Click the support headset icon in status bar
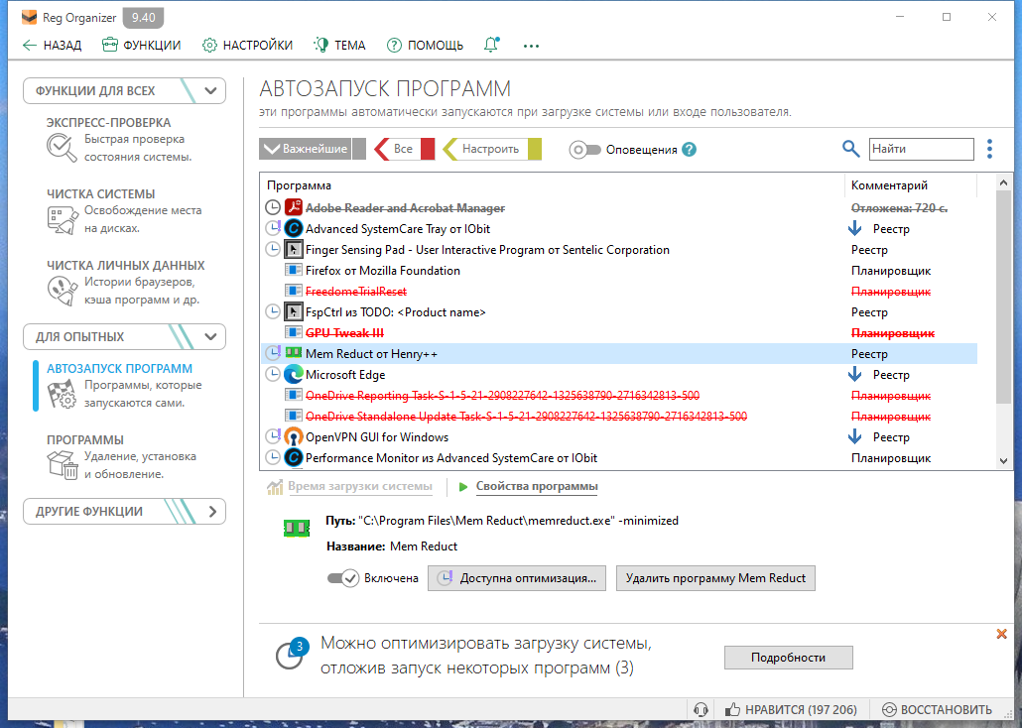The height and width of the screenshot is (728, 1022). 702,710
